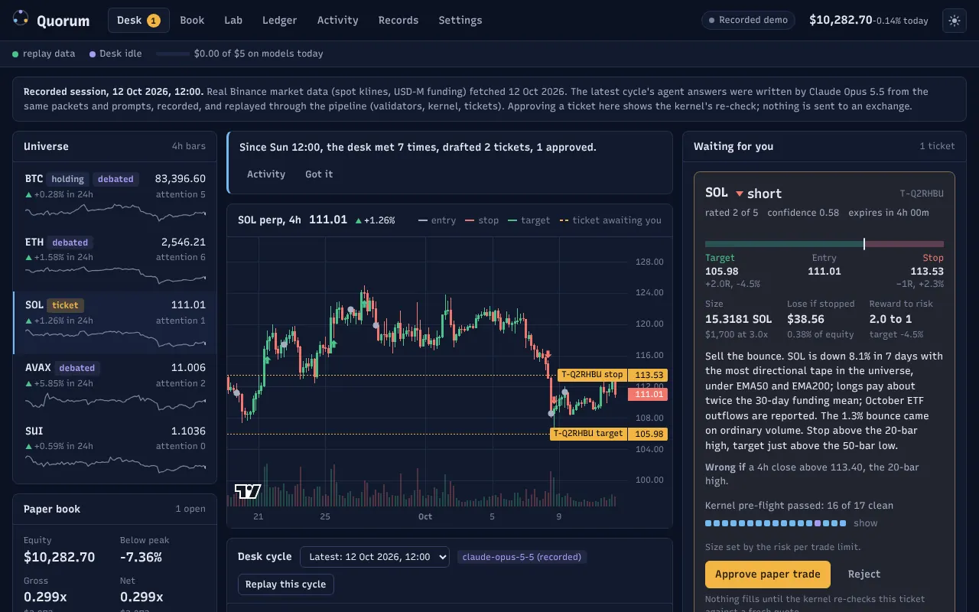Go to the Activity tab in the top nav
This screenshot has height=612, width=979.
(x=337, y=20)
